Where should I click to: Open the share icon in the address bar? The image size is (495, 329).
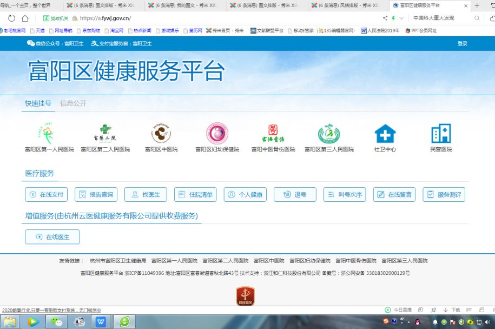click(385, 18)
